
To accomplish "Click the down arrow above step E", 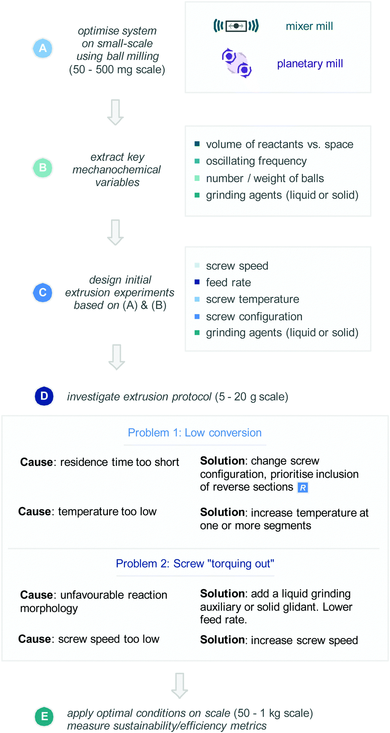I will click(x=179, y=686).
